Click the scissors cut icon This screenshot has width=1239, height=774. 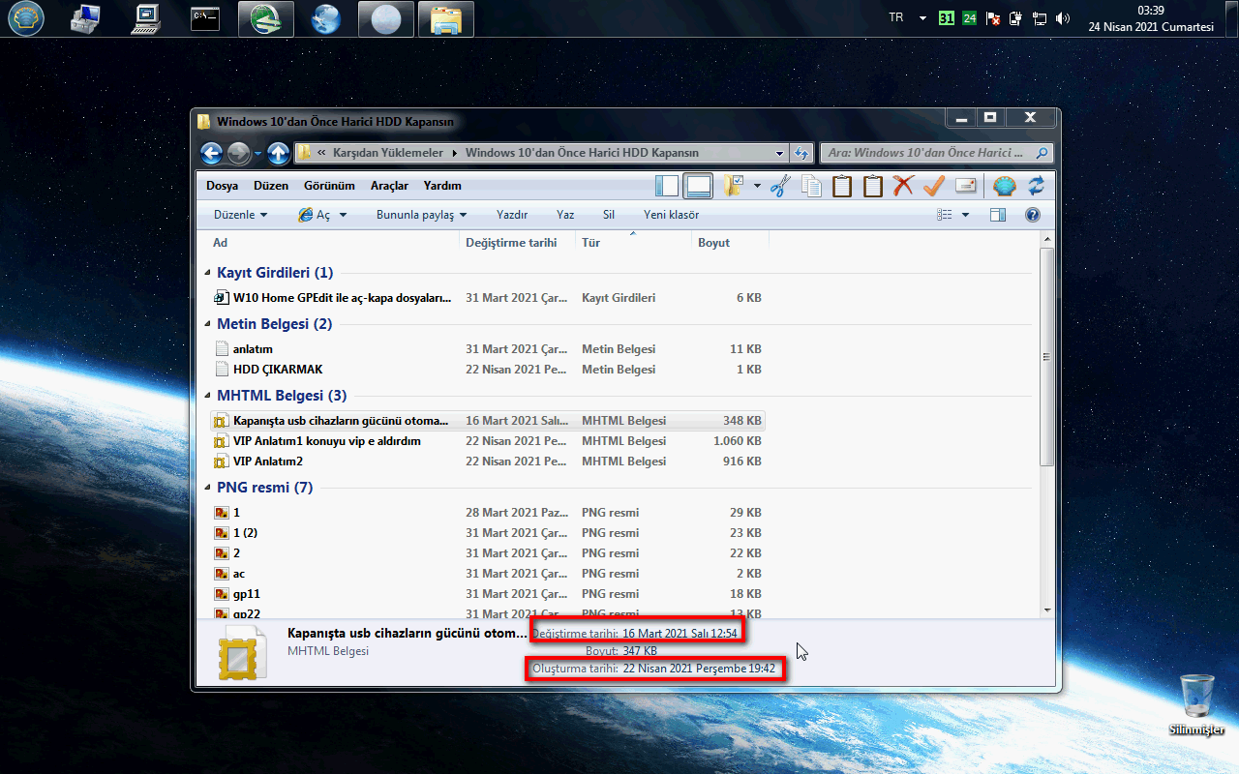(780, 186)
